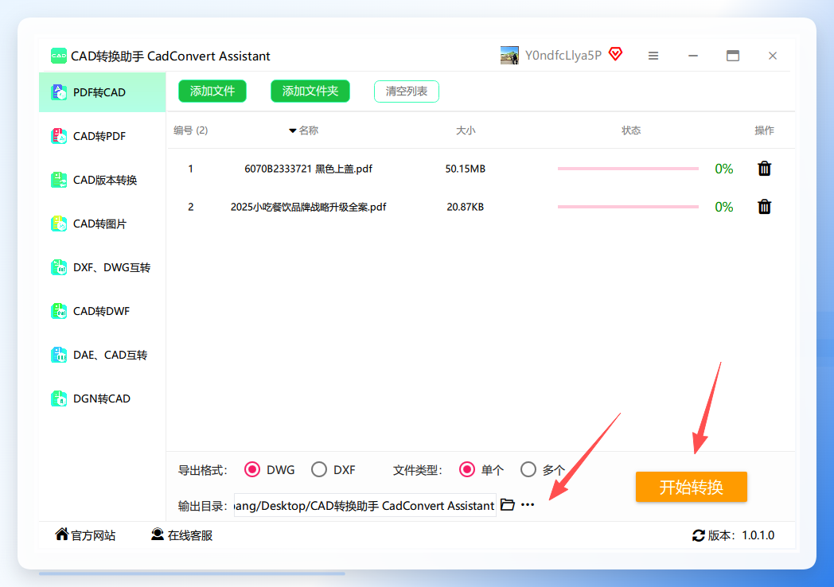Open CAD转图片 section

102,224
